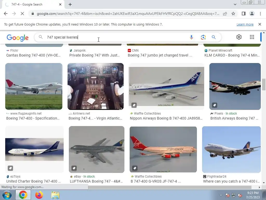Open Private Boeing 747 Jalopnik link

(x=95, y=55)
